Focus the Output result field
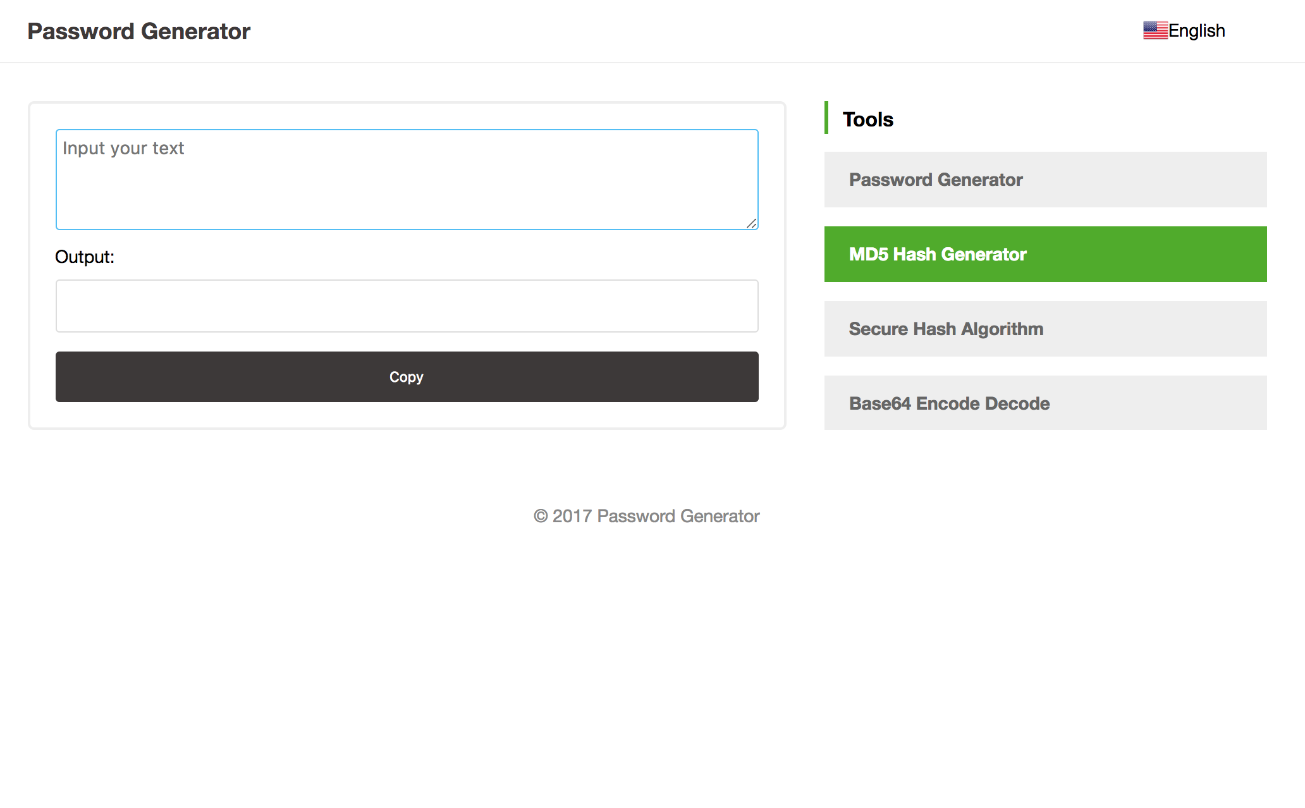Image resolution: width=1305 pixels, height=808 pixels. (x=407, y=305)
